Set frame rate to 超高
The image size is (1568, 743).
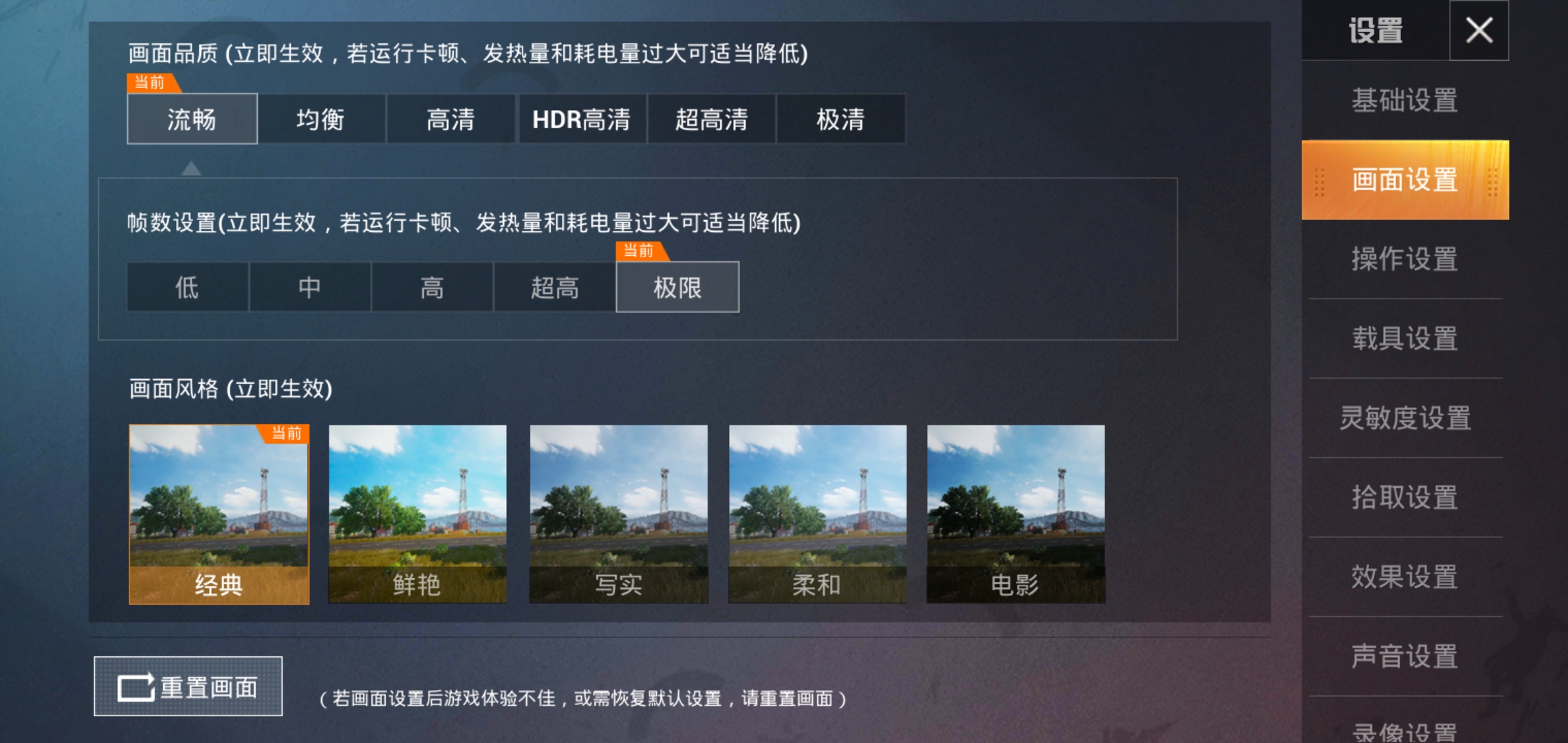pos(554,287)
